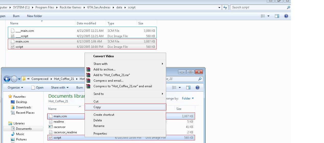Change view icon in script folder toolbar
This screenshot has width=324, height=143.
click(x=263, y=16)
